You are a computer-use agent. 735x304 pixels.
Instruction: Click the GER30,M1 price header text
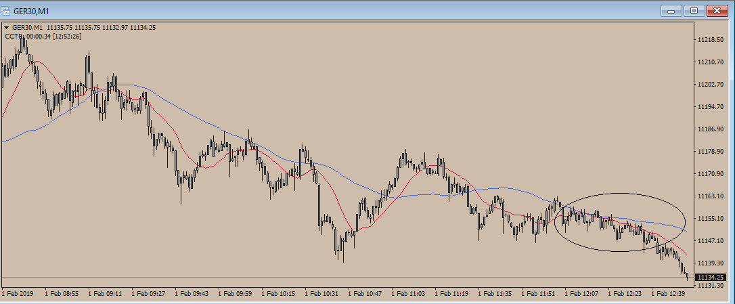click(x=84, y=28)
